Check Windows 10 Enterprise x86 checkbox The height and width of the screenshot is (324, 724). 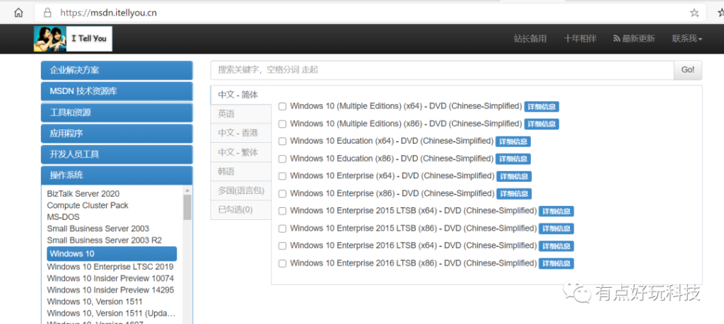[x=282, y=194]
